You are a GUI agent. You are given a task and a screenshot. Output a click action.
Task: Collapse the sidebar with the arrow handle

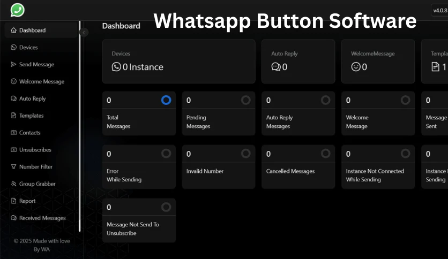[x=84, y=33]
